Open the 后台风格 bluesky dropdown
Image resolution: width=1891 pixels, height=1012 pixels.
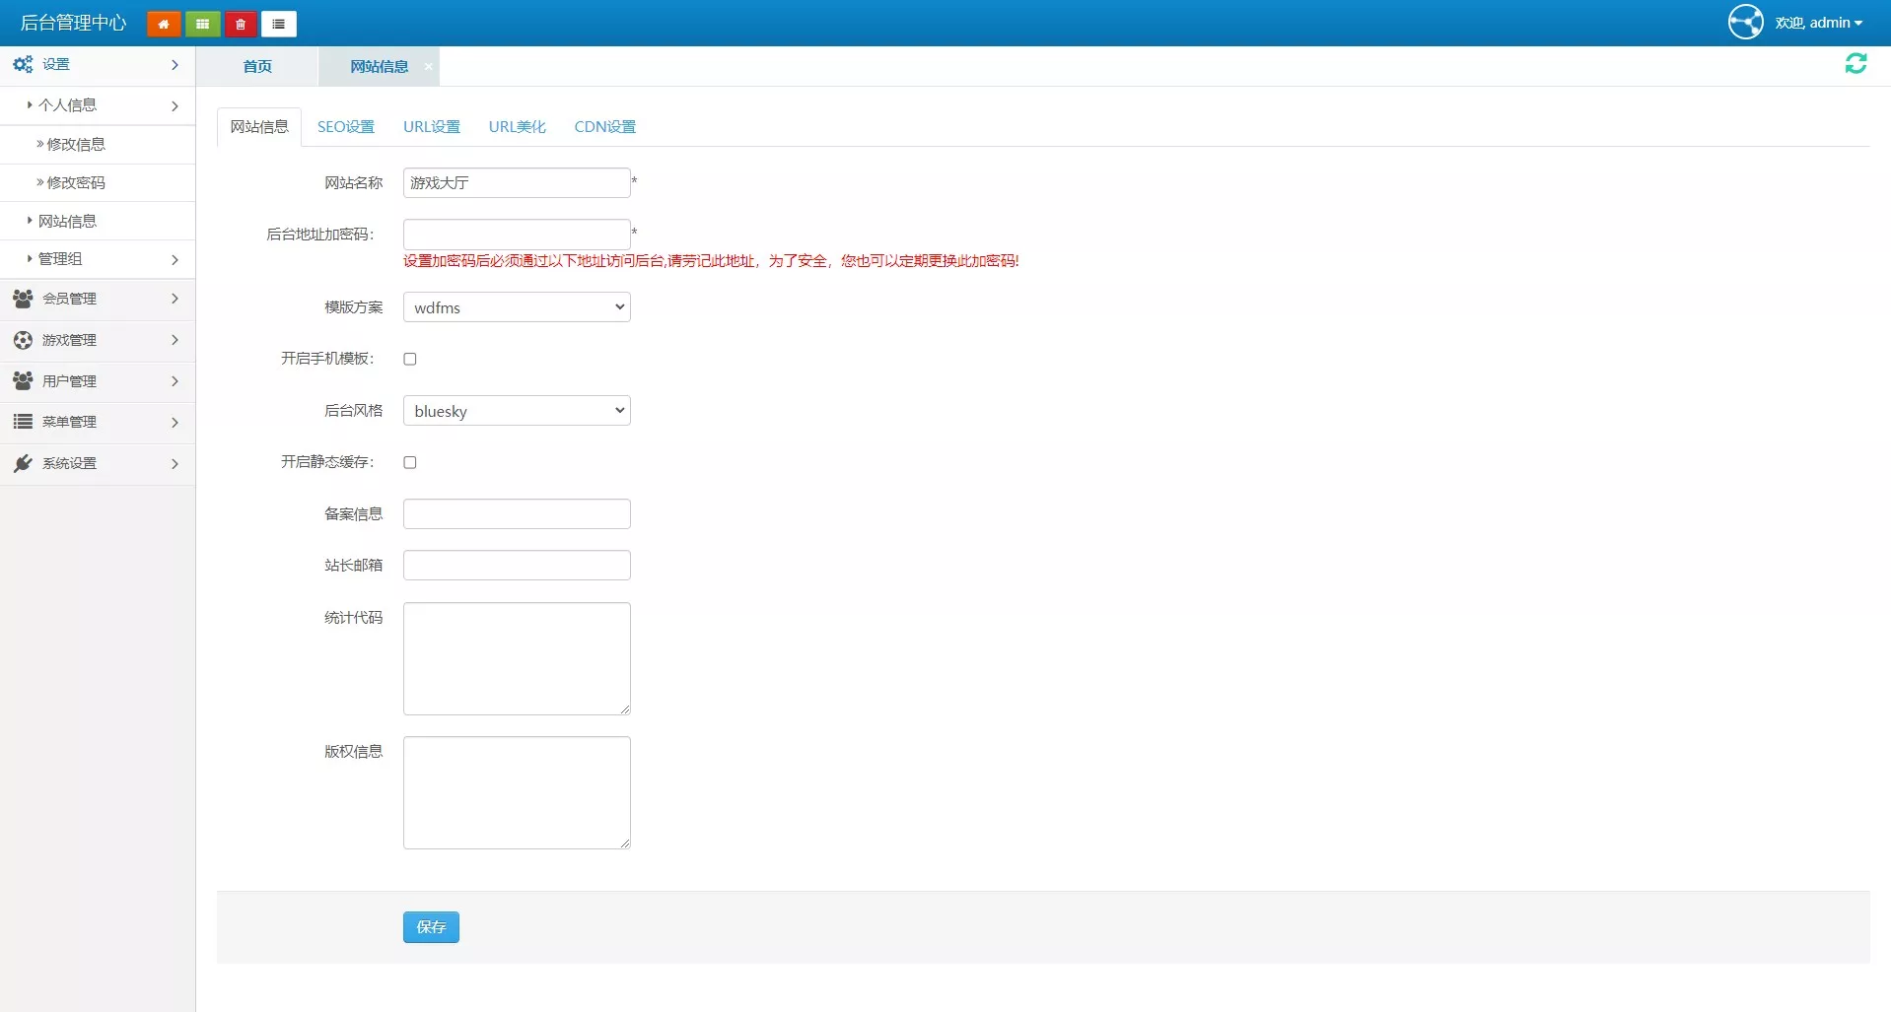click(x=517, y=411)
